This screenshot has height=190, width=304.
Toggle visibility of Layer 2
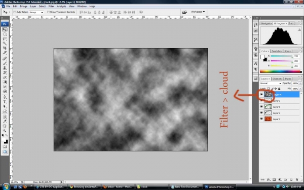tap(261, 112)
